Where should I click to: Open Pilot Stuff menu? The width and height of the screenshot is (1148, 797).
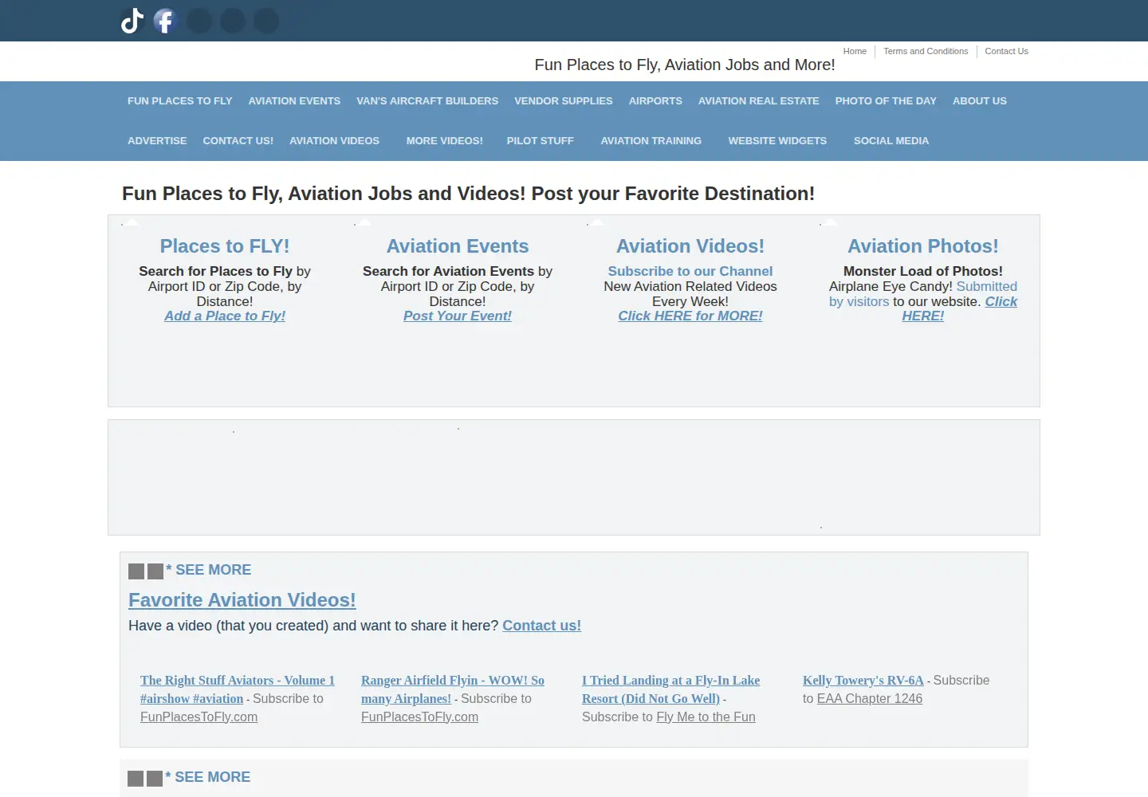(x=541, y=141)
